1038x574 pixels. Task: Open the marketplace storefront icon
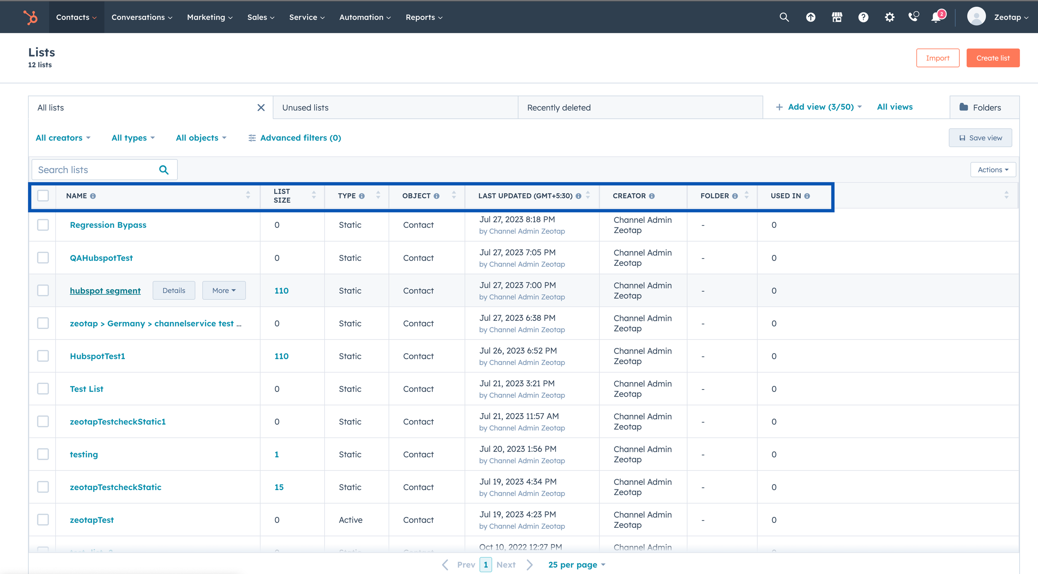[837, 17]
